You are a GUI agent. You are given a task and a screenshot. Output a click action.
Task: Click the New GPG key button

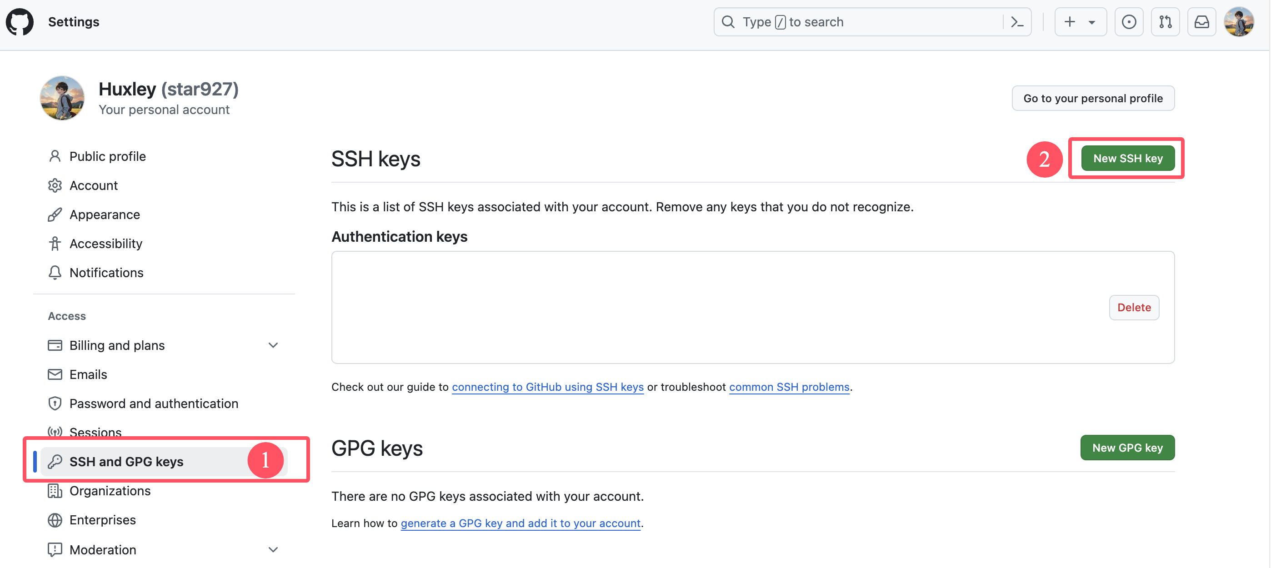[1127, 448]
